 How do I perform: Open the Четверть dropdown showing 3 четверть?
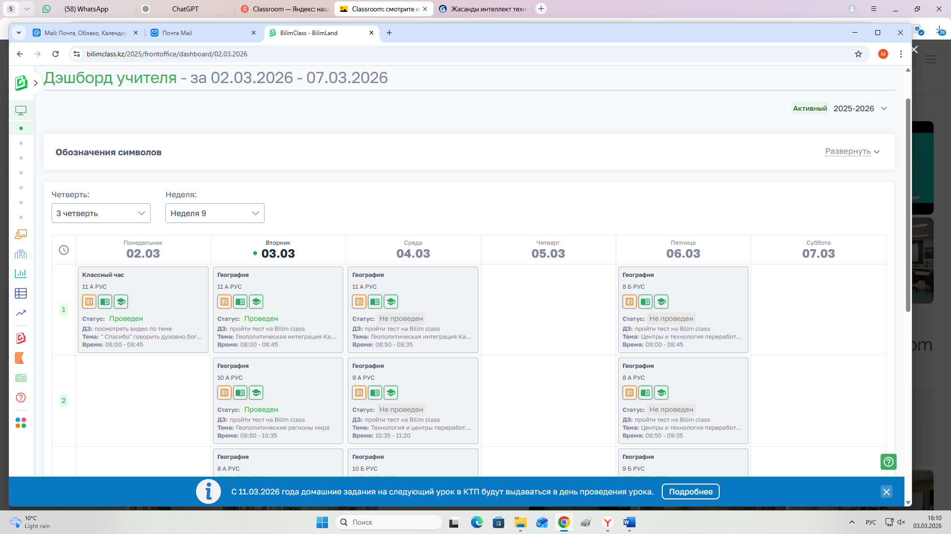coord(101,213)
